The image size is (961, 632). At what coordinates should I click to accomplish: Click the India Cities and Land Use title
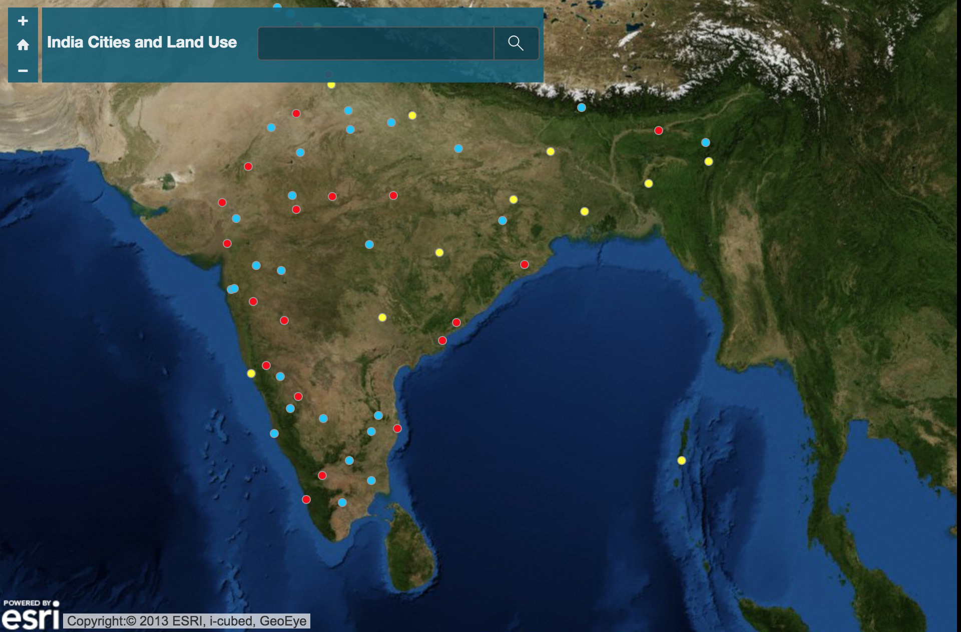coord(142,42)
